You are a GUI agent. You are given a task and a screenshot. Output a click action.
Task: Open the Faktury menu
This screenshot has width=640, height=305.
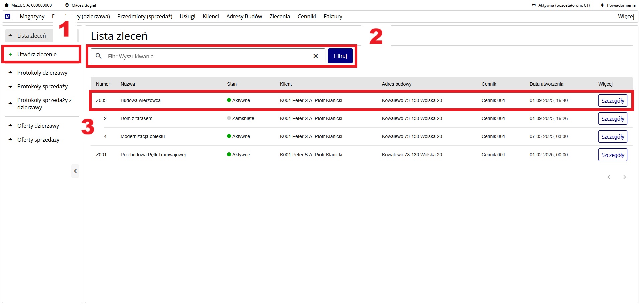(333, 16)
